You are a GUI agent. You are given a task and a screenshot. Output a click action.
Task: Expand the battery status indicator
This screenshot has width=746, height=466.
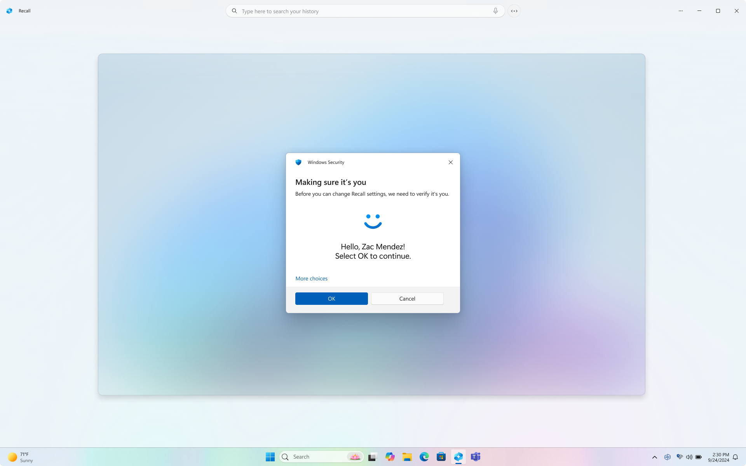698,457
